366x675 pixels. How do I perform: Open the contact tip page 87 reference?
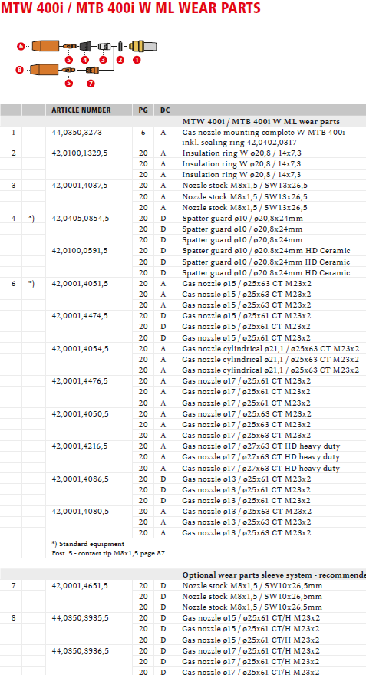point(105,553)
